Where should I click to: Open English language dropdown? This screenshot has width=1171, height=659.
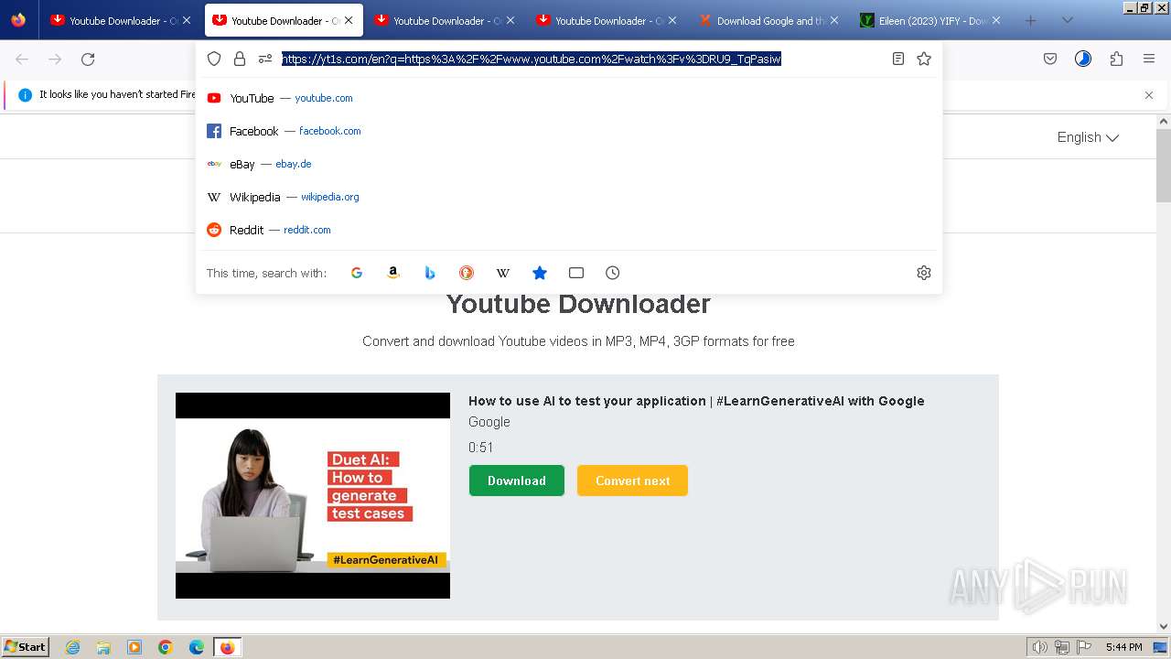tap(1088, 137)
